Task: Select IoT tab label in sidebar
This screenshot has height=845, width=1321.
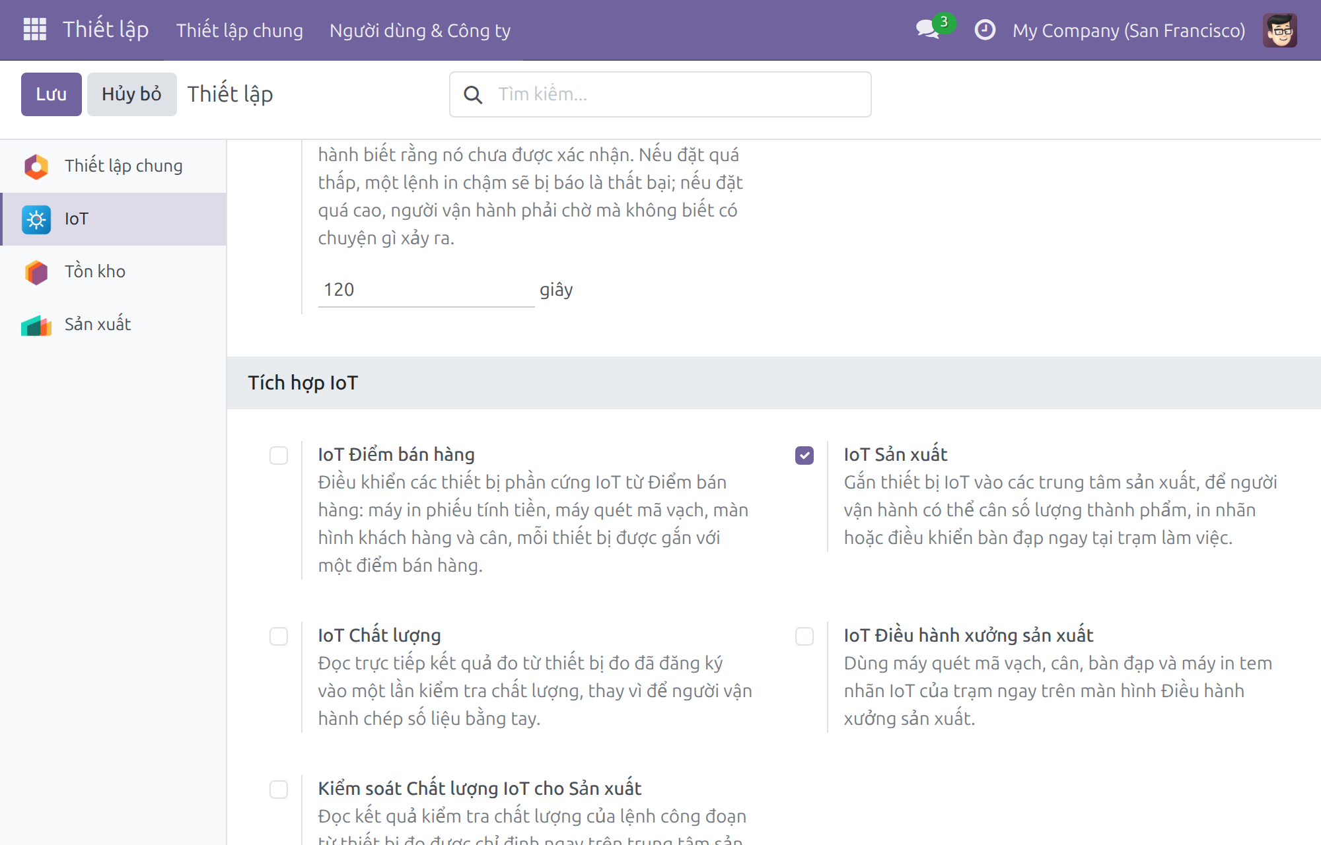Action: tap(77, 219)
